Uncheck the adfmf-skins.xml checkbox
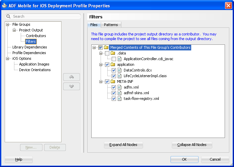Viewport: 234px width, 167px height. 114,93
